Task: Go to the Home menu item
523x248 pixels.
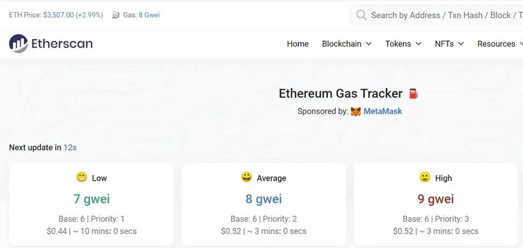Action: [298, 44]
